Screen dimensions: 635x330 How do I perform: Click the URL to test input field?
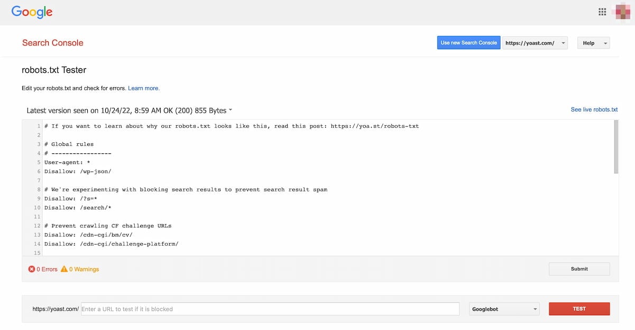270,309
